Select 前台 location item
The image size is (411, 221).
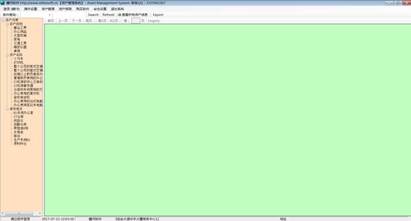pyautogui.click(x=17, y=136)
